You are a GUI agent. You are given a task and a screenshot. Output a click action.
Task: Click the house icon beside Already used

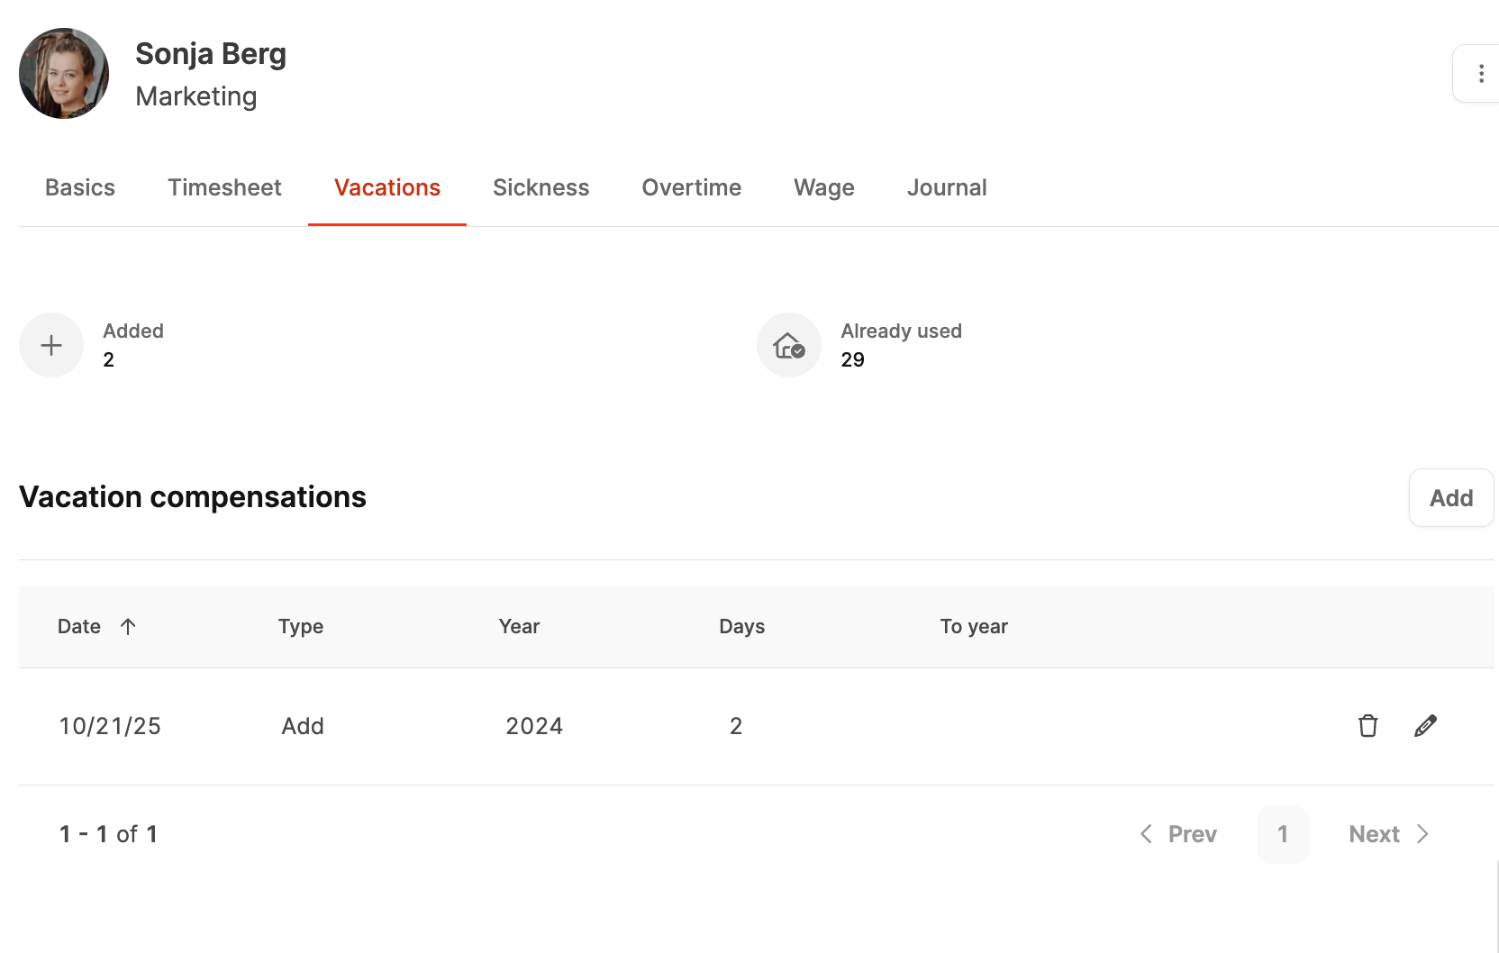point(789,345)
